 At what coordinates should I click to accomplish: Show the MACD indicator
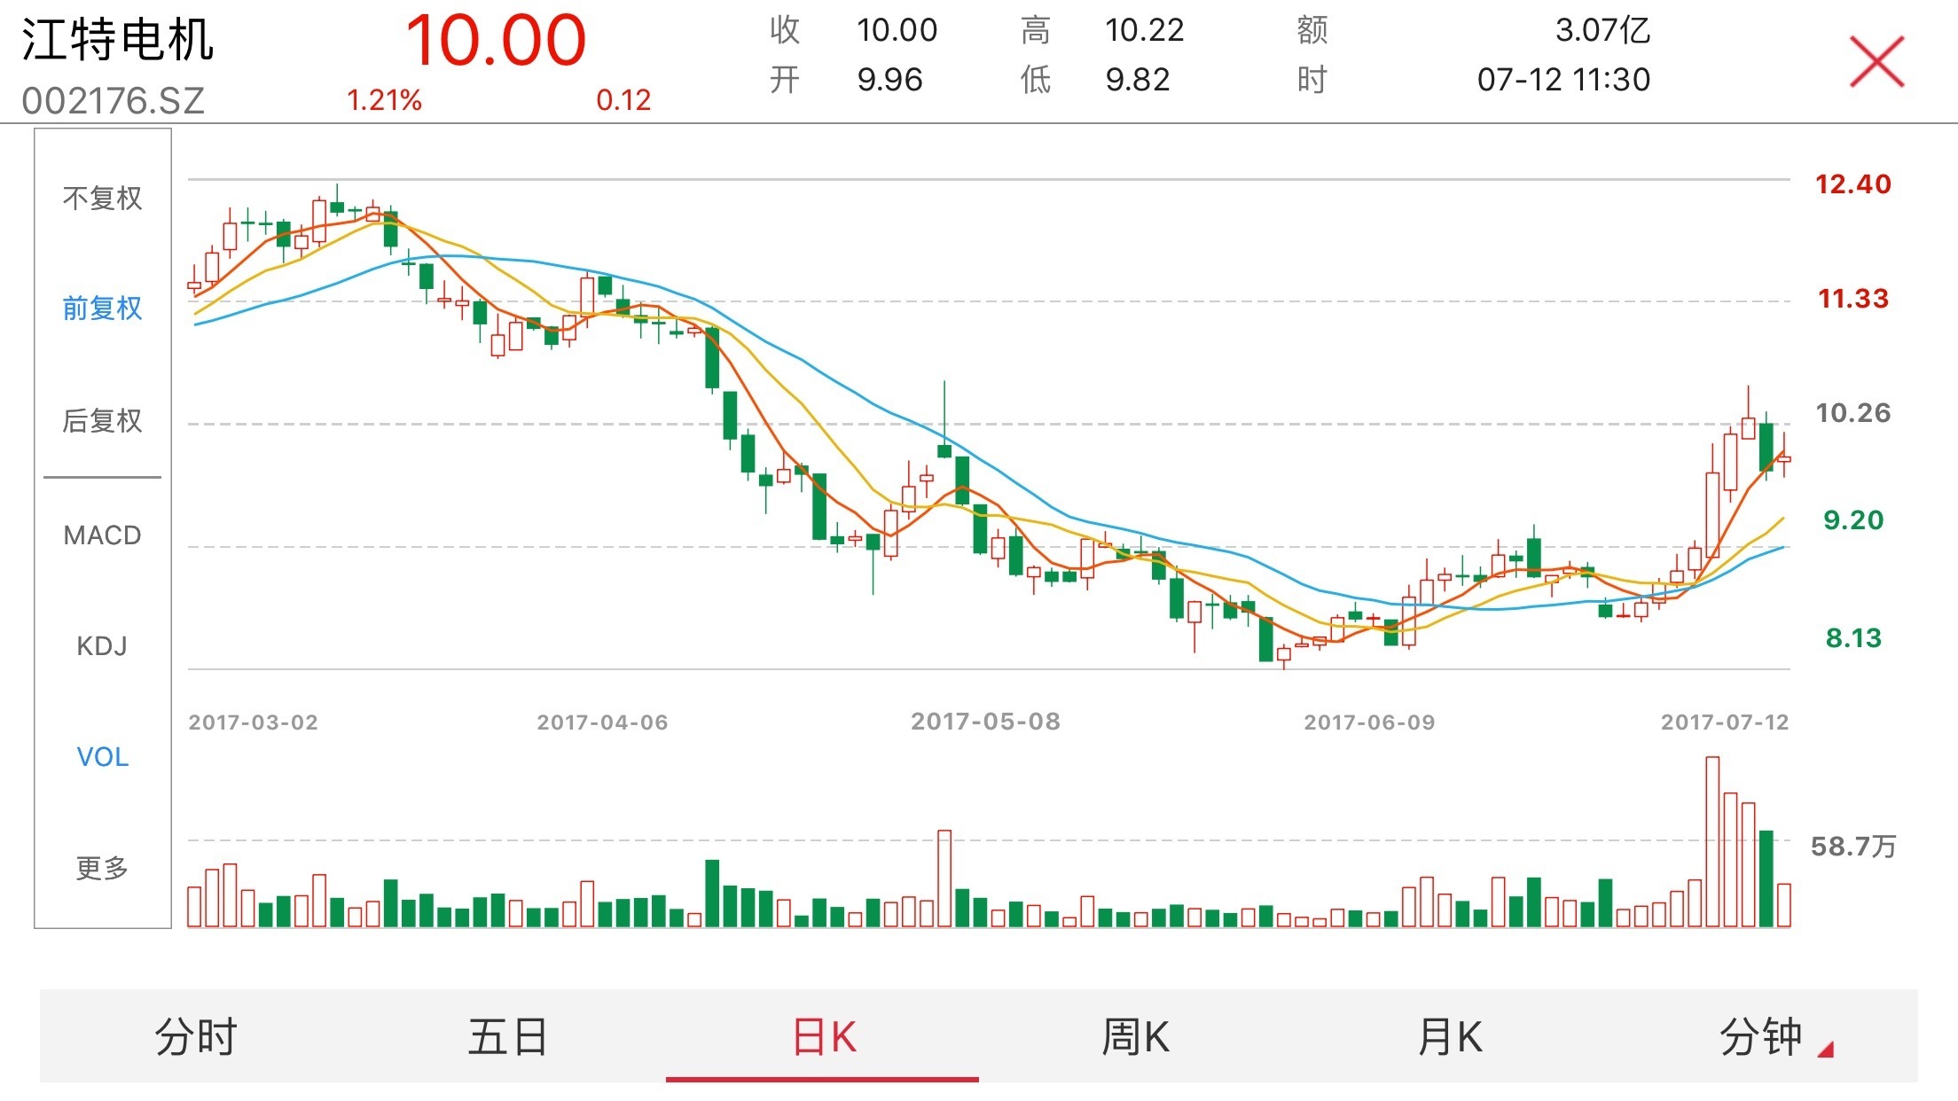(x=103, y=535)
